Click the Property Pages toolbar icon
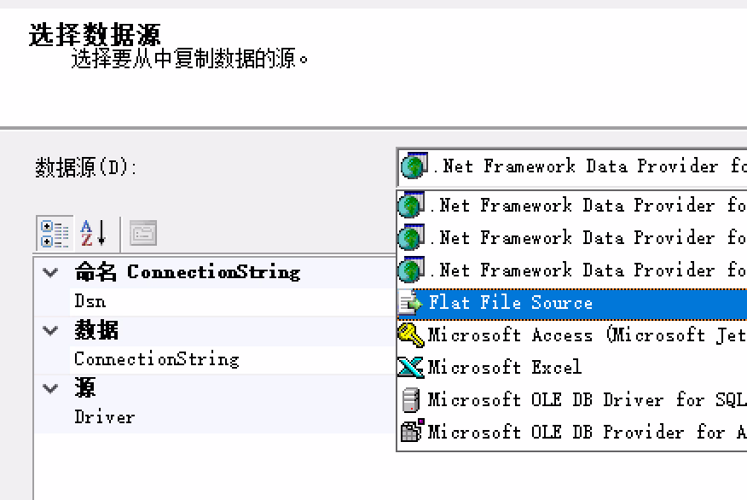 [142, 232]
